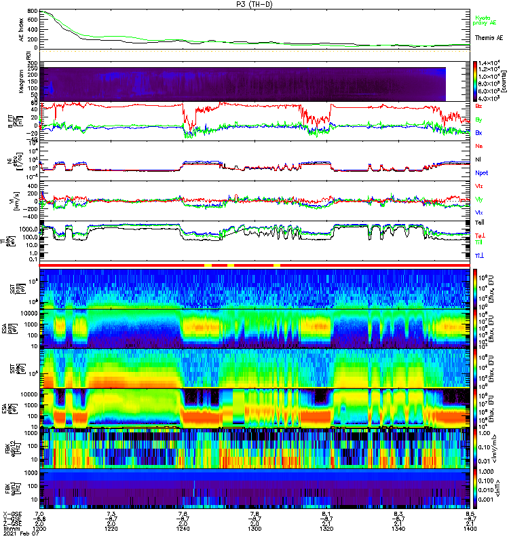The width and height of the screenshot is (509, 543).
Task: Click the [counts] label of Keogram color bar
Action: [504, 81]
